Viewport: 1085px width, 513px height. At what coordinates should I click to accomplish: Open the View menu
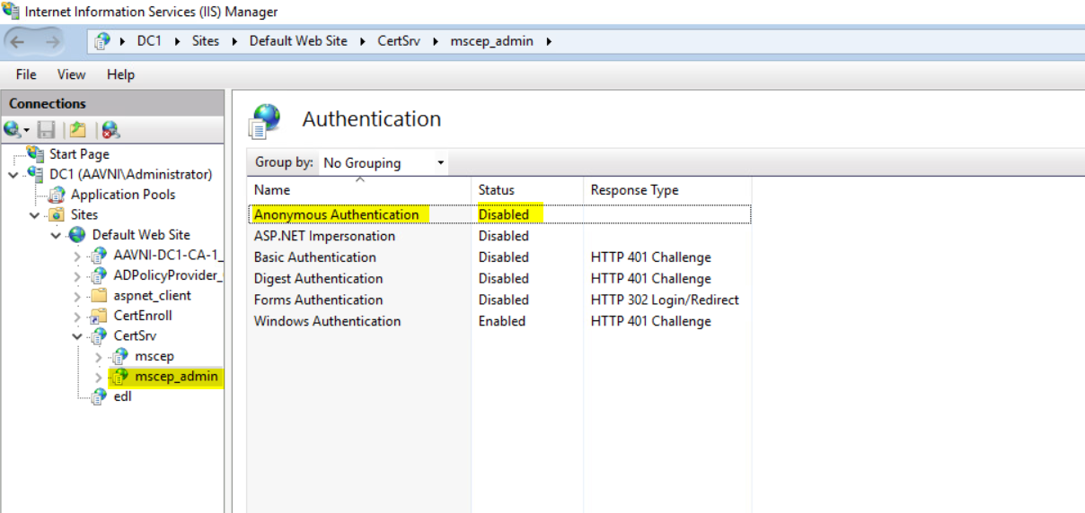72,74
